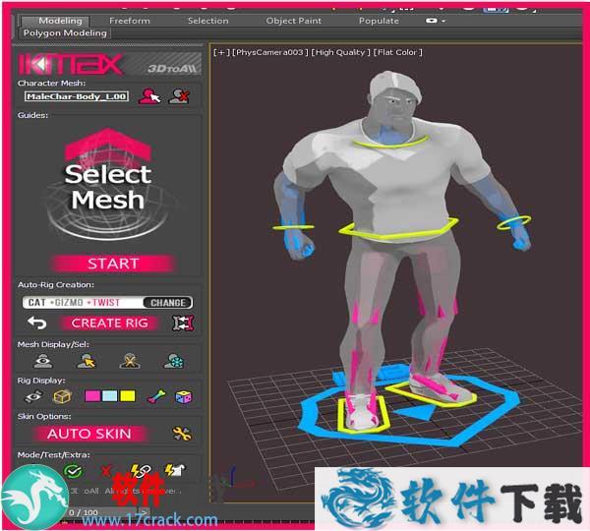The height and width of the screenshot is (531, 590).
Task: Pick the light blue rig color swatch
Action: (110, 396)
